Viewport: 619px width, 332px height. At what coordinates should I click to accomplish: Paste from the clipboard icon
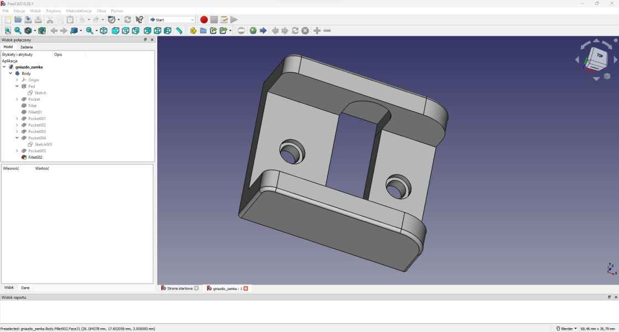pyautogui.click(x=70, y=20)
